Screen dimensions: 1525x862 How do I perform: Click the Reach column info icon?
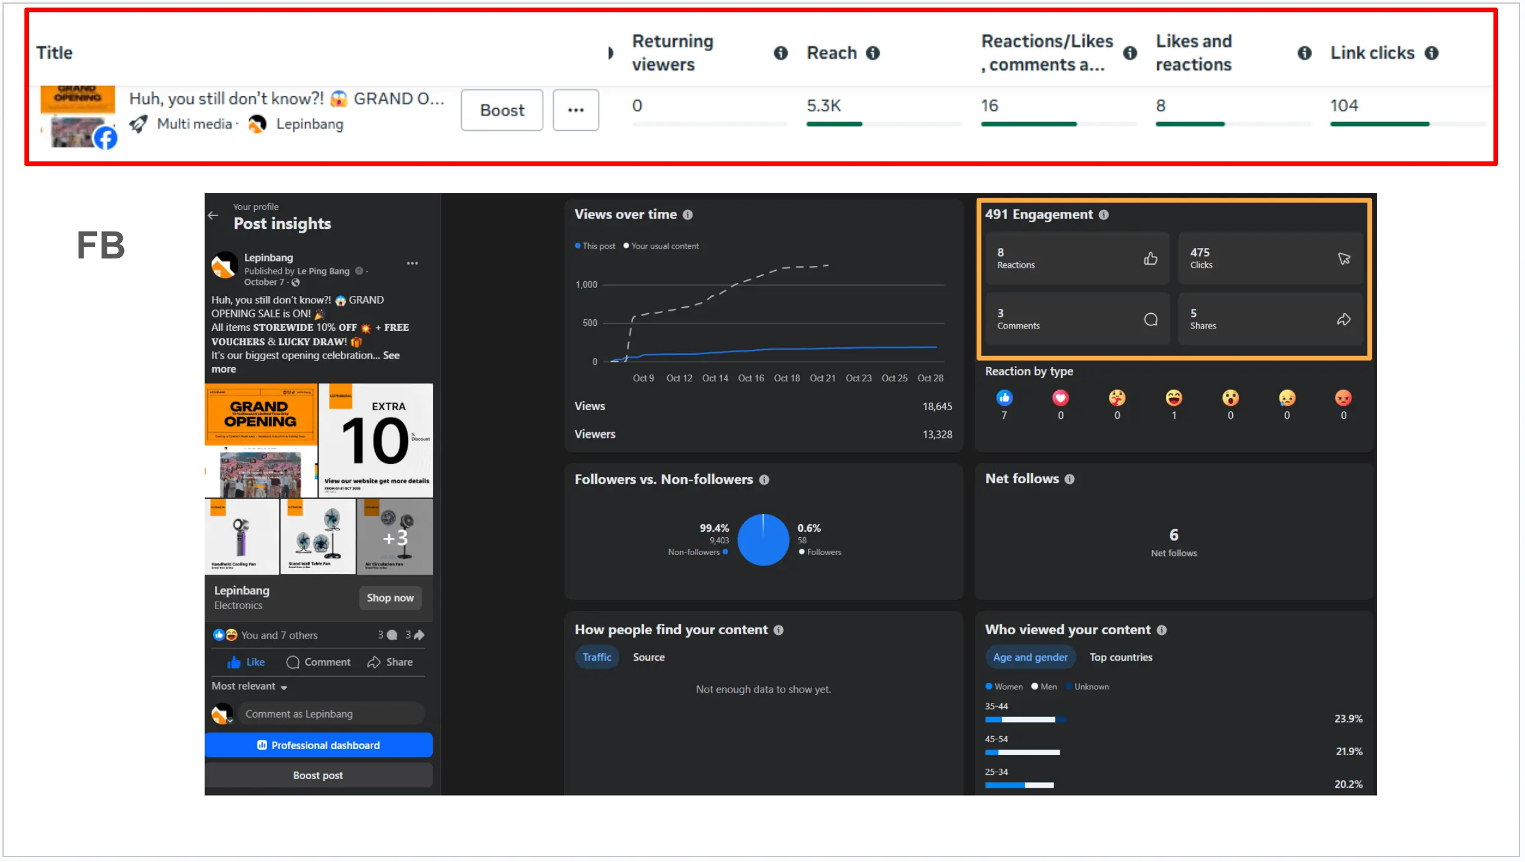[872, 53]
